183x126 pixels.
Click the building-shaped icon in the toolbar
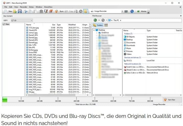[x=41, y=11]
